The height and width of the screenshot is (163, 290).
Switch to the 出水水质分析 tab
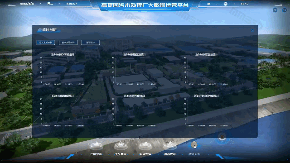coord(68,42)
